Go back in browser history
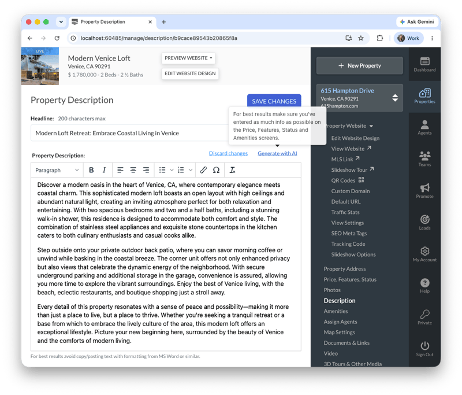 (x=30, y=38)
